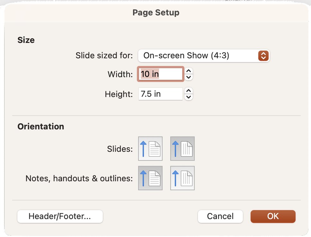Increase slide Height with the up stepper arrow
Screen dimensions: 311x237
[x=189, y=91]
